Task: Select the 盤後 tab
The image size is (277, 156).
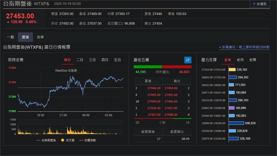Action: tap(25, 37)
